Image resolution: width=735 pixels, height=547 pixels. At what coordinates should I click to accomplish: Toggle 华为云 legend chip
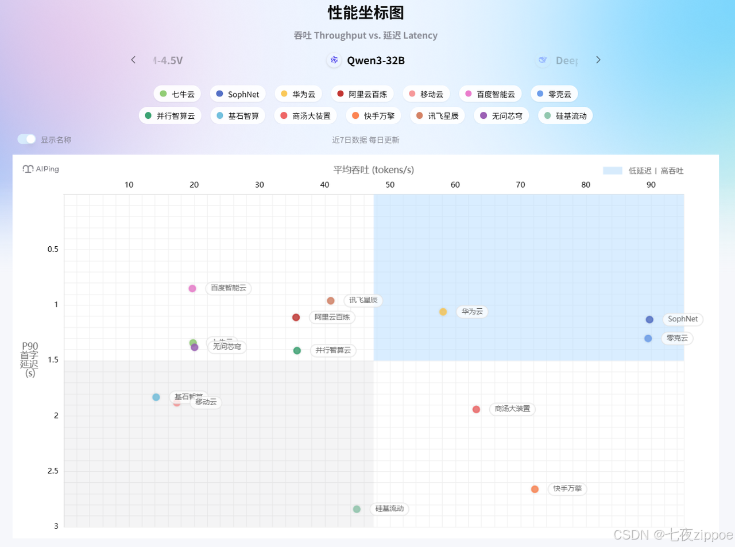coord(298,94)
